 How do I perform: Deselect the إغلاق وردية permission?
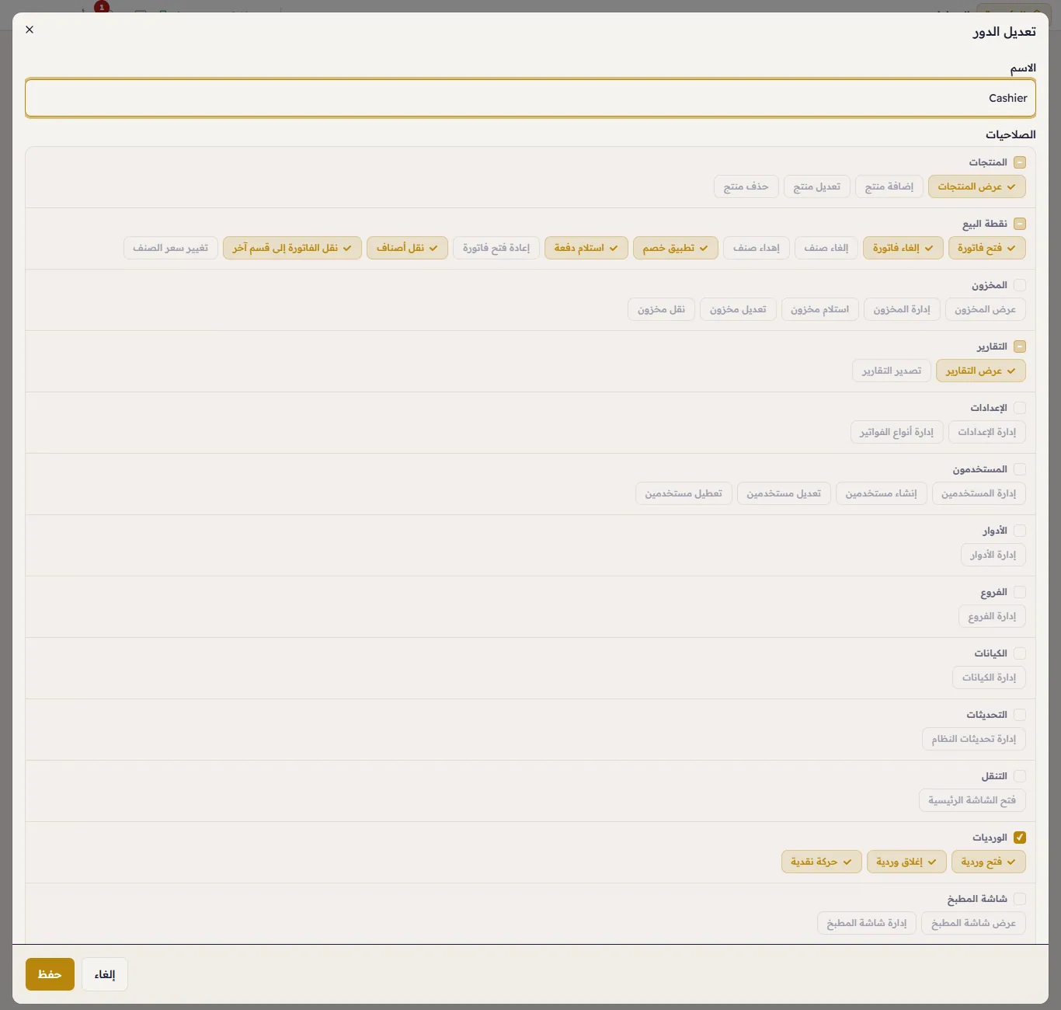[907, 862]
